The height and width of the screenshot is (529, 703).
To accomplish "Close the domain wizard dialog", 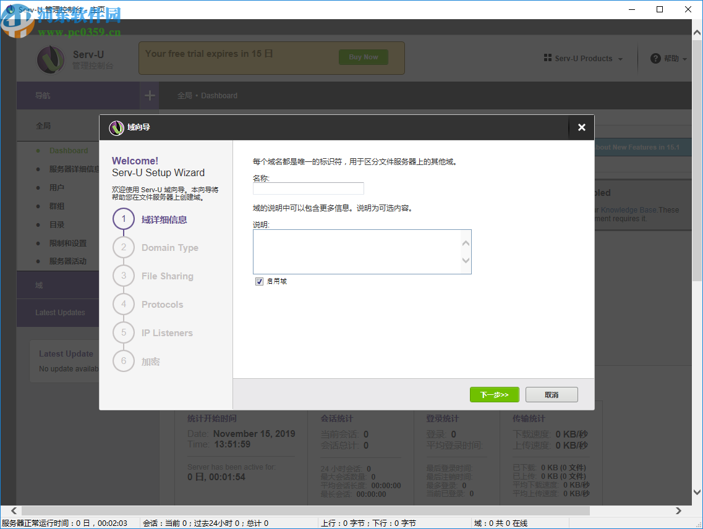I will [581, 127].
